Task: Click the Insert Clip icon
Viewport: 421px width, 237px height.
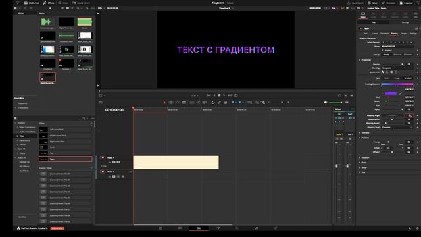Action: tap(191, 103)
